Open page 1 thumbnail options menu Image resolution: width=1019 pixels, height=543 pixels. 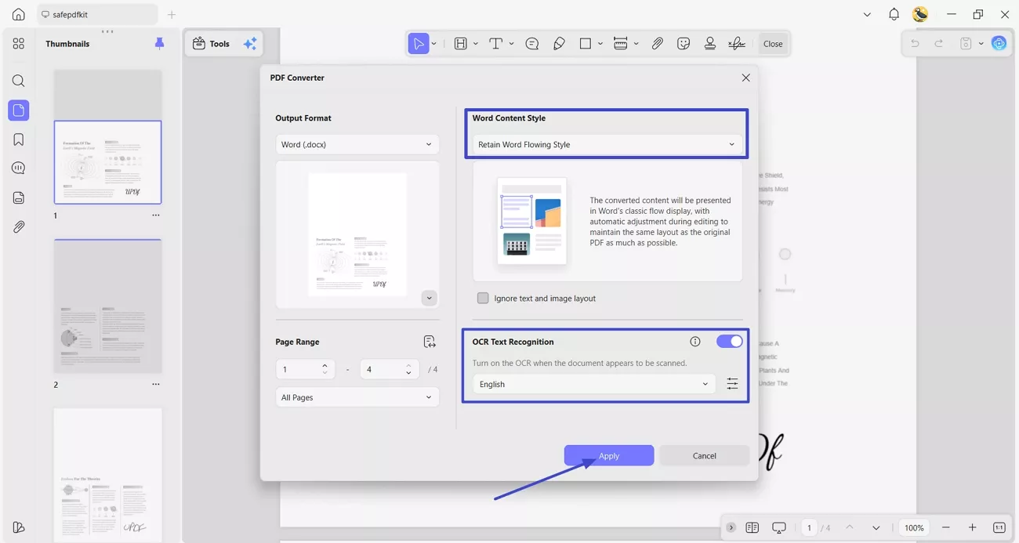click(x=156, y=215)
